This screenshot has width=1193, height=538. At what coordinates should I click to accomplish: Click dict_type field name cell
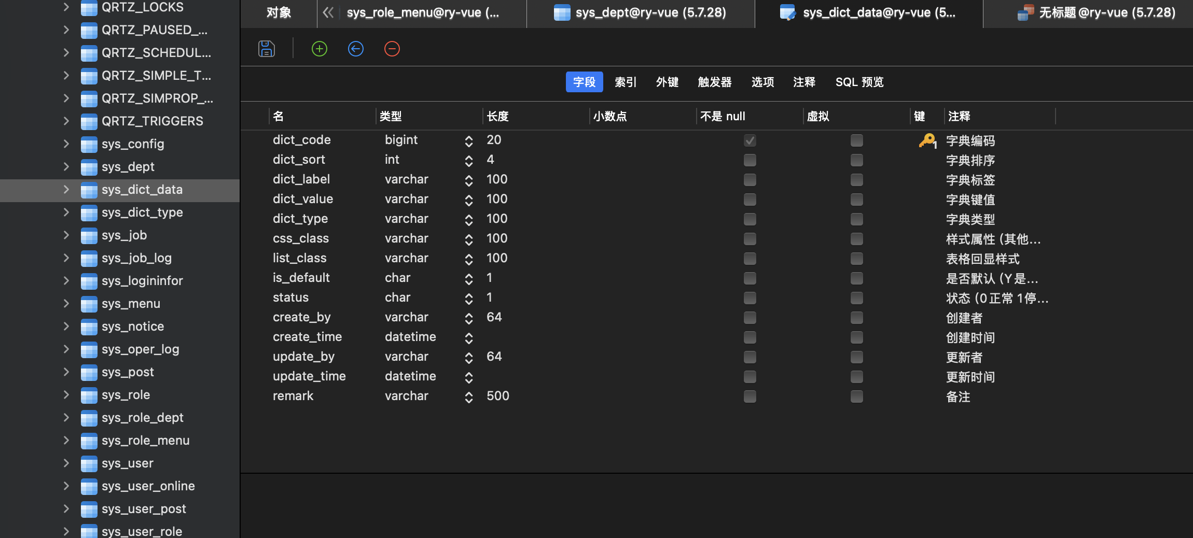(300, 219)
